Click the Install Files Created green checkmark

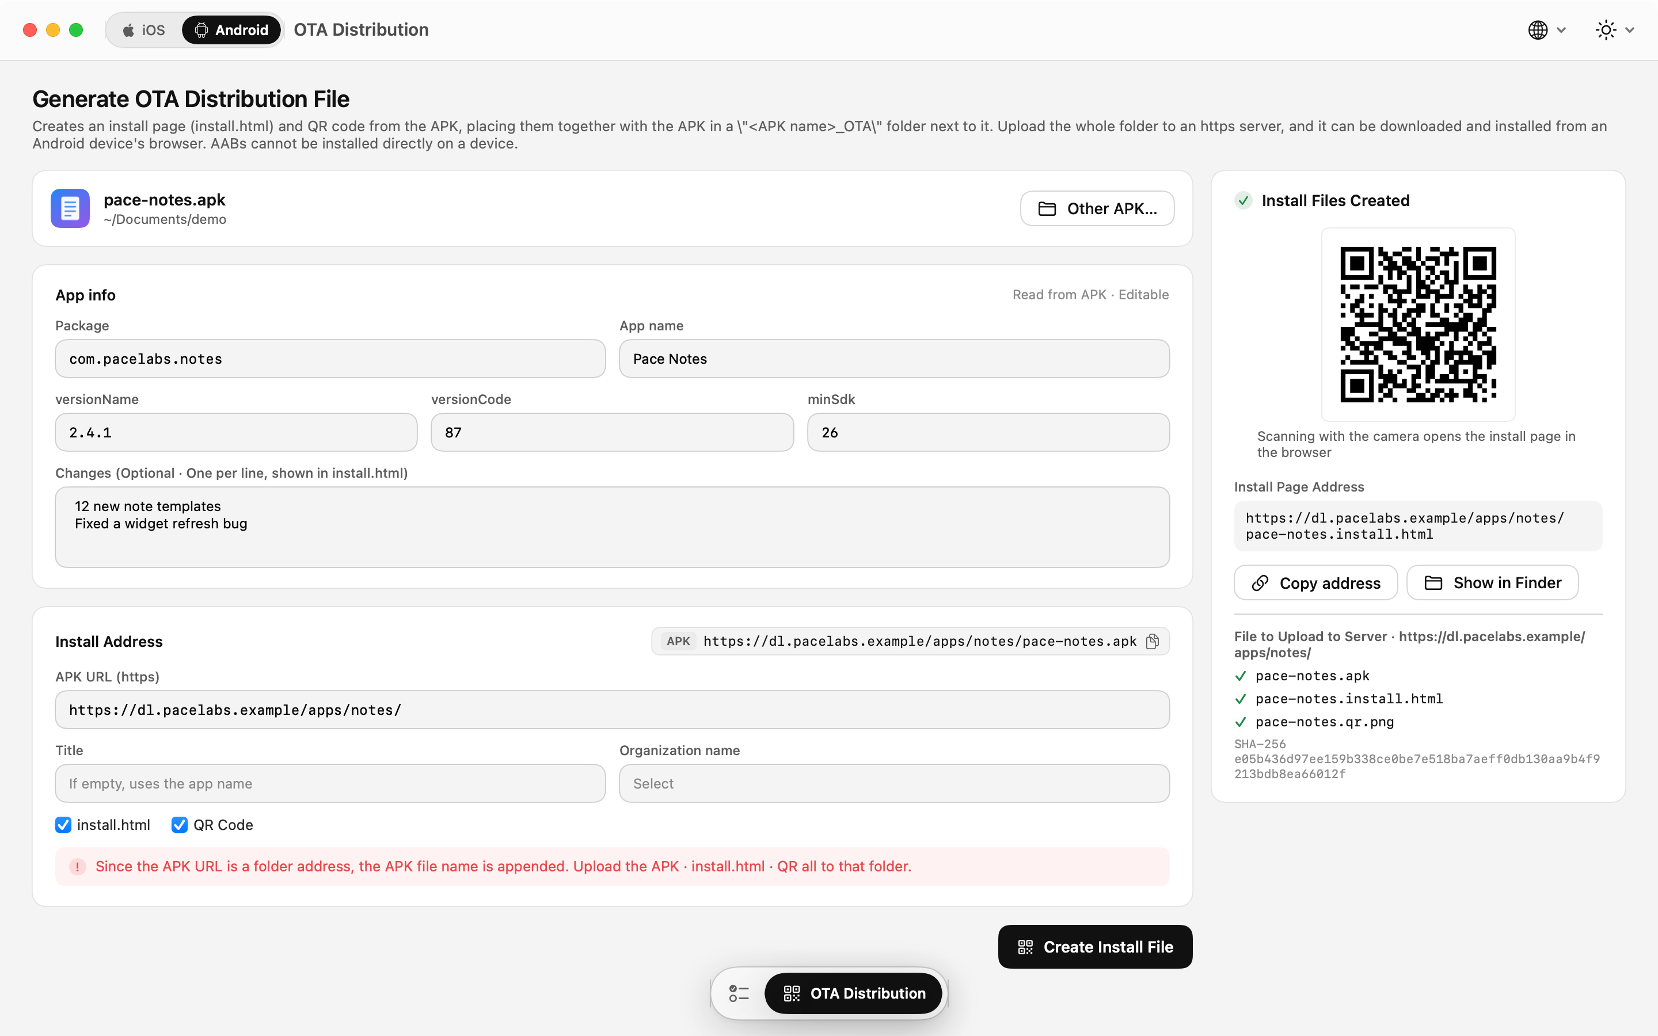tap(1243, 201)
